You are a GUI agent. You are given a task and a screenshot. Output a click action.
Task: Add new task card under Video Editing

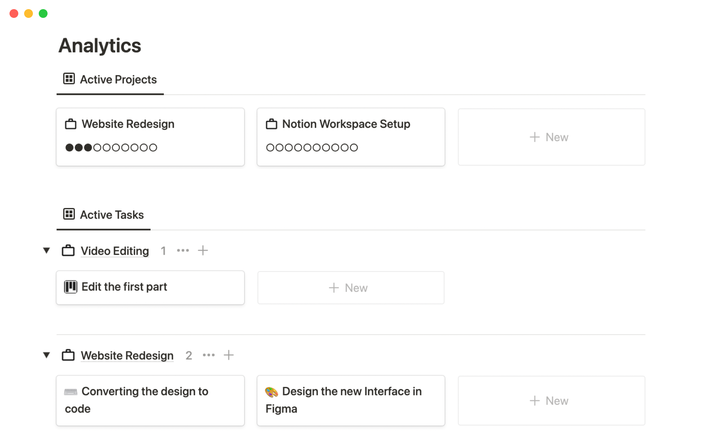point(351,288)
